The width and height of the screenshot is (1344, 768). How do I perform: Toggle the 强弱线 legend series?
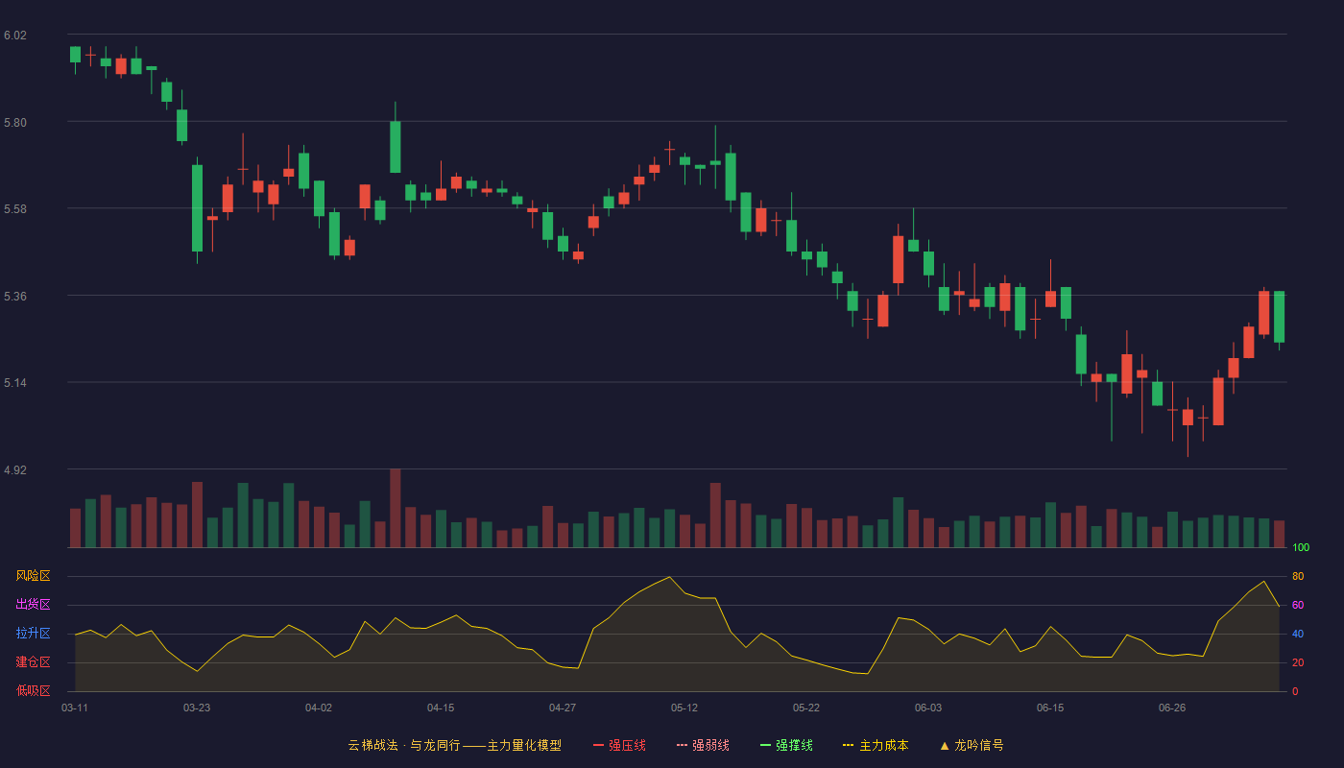(x=703, y=745)
